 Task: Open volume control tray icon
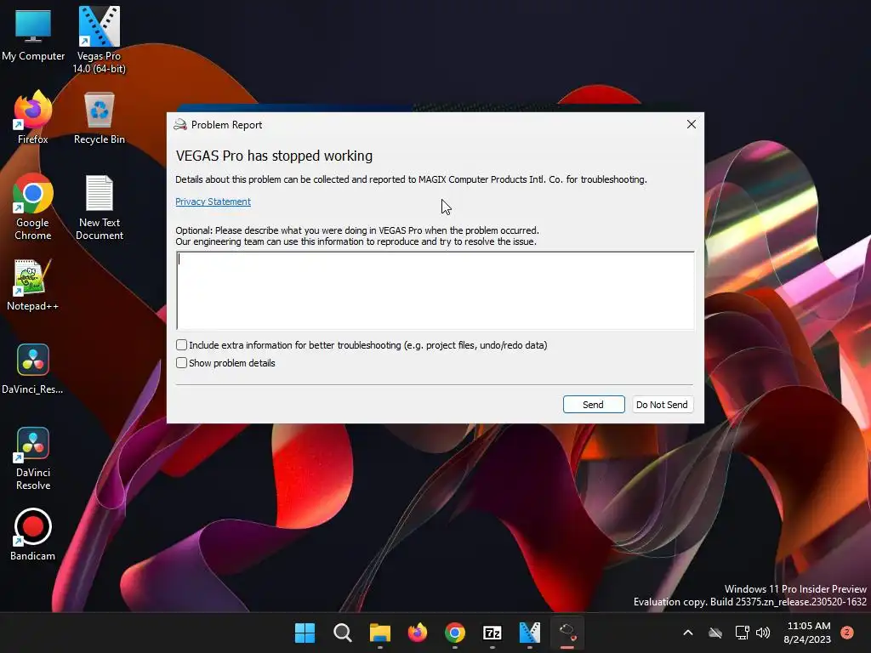click(x=763, y=633)
